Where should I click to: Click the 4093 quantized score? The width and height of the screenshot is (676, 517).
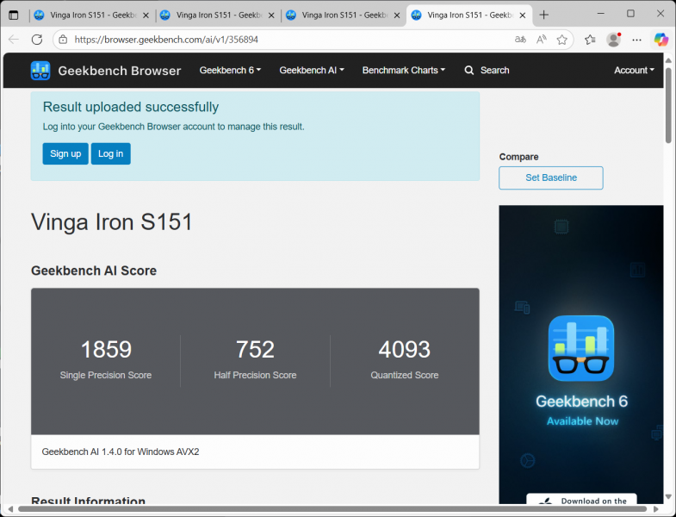(405, 349)
